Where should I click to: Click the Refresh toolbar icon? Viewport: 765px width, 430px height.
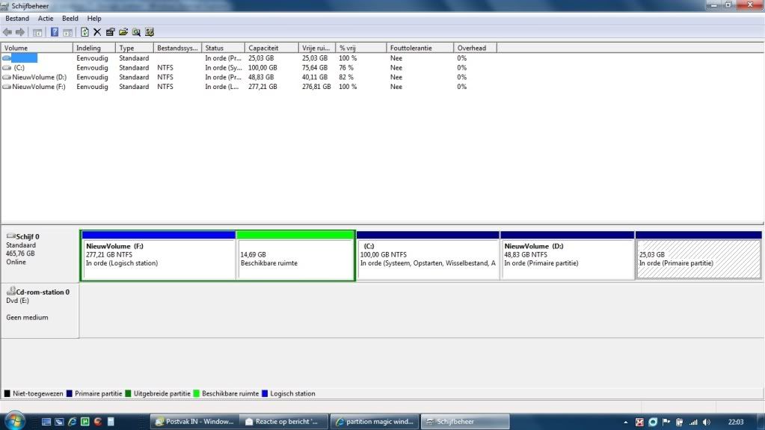coord(85,32)
